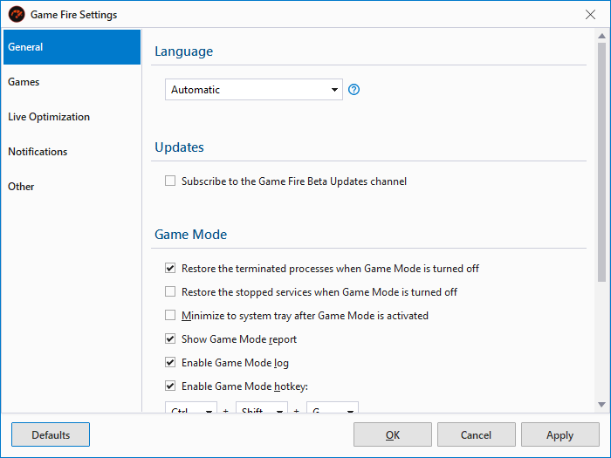Click the Updates section heading
Image resolution: width=611 pixels, height=458 pixels.
pyautogui.click(x=179, y=147)
